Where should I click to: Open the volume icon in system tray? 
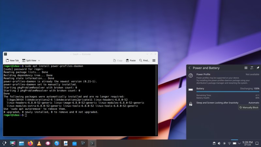pos(219,143)
